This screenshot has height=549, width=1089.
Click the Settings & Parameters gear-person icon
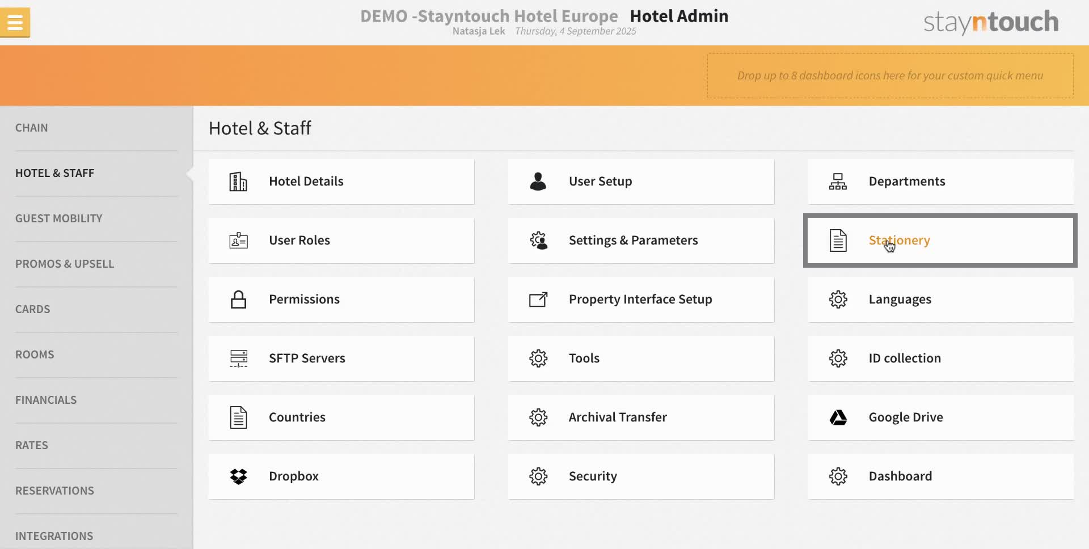click(x=538, y=240)
